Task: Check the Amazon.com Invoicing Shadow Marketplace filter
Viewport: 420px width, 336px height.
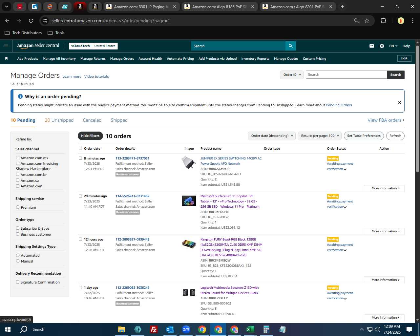Action: pos(18,163)
